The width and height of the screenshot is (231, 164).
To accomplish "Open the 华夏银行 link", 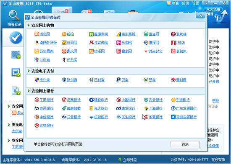I will pos(155,117).
